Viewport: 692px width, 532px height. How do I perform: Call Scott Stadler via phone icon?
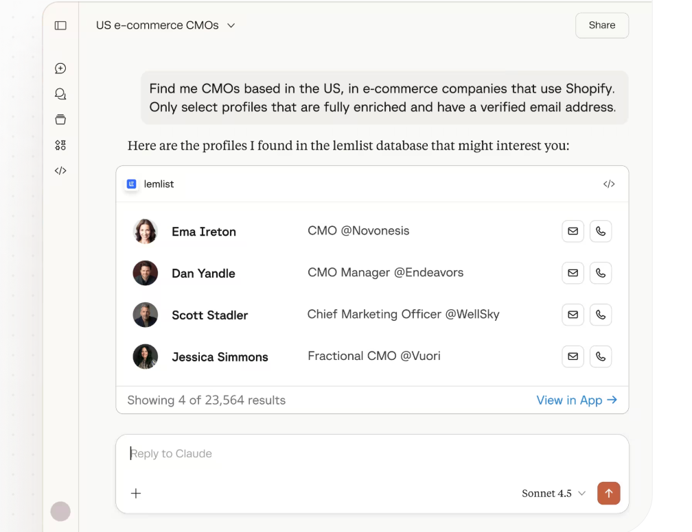click(601, 315)
